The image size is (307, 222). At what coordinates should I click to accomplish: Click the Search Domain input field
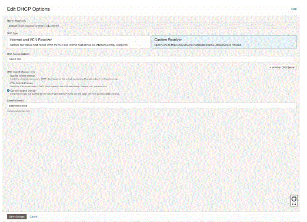[152, 106]
